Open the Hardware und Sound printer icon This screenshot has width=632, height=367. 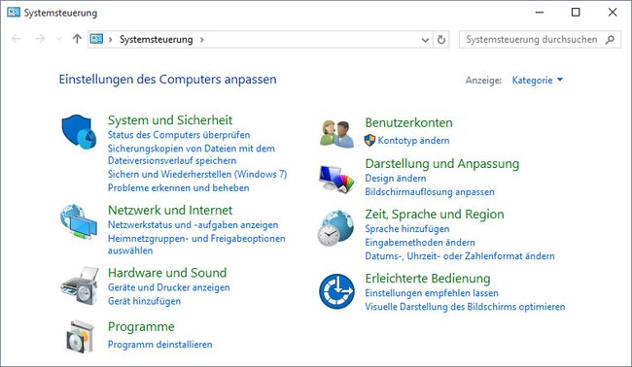pyautogui.click(x=80, y=285)
